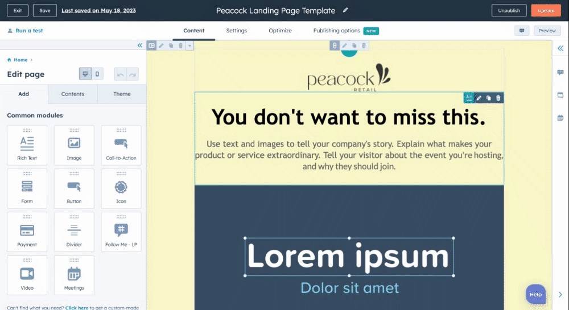Image resolution: width=569 pixels, height=310 pixels.
Task: Select the Lorem ipsum heading text
Action: [x=349, y=257]
